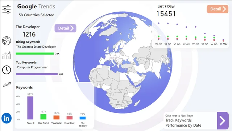Click 'Computer Programmer' keyword
Viewport: 232px width, 131px height.
point(32,67)
